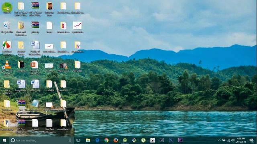Image resolution: width=257 pixels, height=144 pixels.
Task: Select the Calculator folder icon
Action: tap(7, 105)
